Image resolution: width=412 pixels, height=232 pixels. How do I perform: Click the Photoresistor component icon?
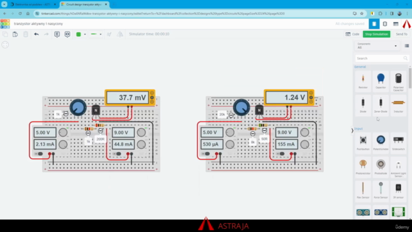[x=363, y=166]
